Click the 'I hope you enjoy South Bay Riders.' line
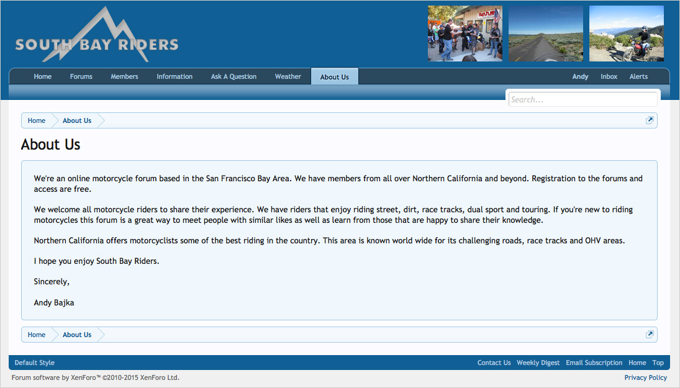The image size is (680, 388). click(x=96, y=261)
